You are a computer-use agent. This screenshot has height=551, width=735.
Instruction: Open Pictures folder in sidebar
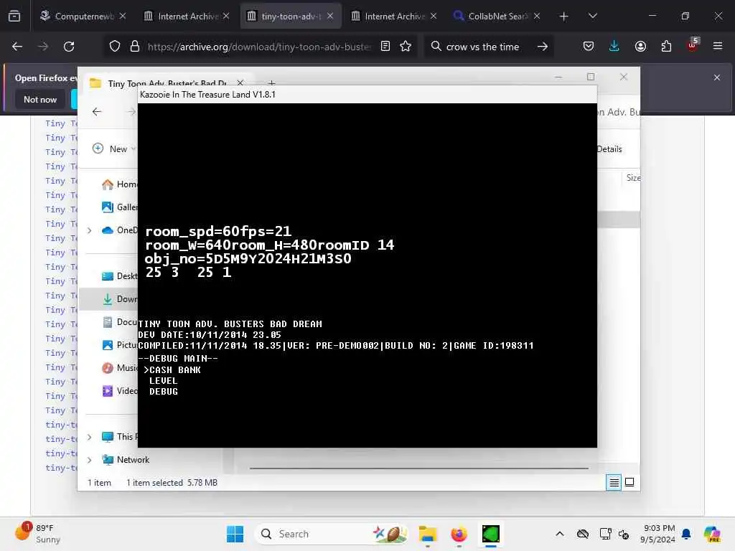(x=120, y=345)
